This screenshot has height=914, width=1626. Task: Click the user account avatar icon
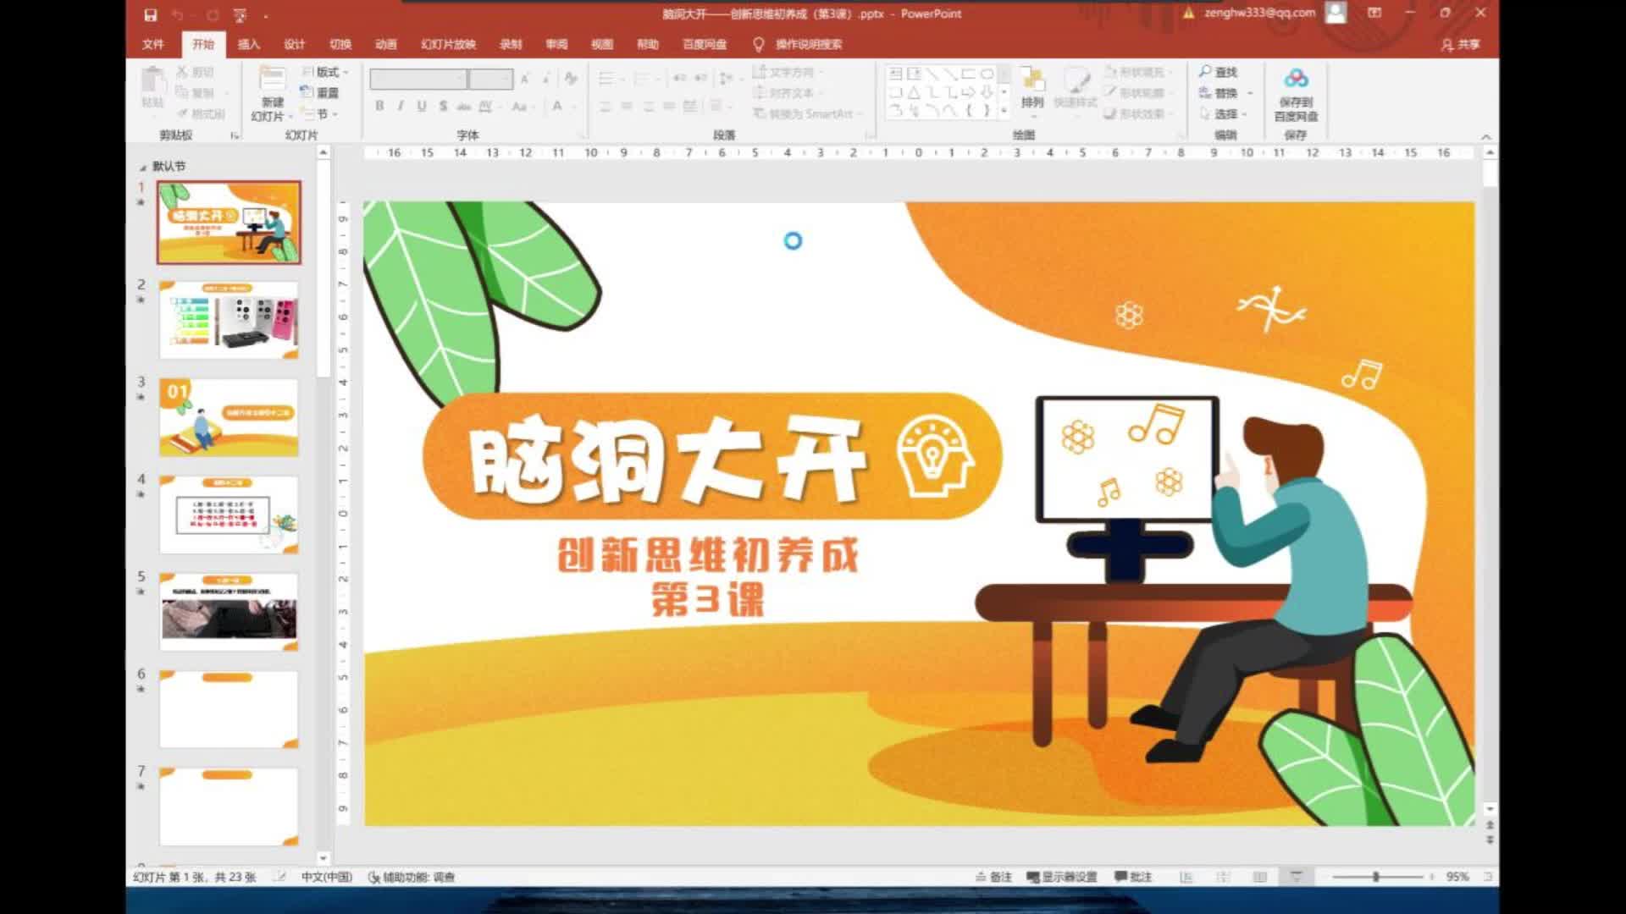tap(1336, 13)
